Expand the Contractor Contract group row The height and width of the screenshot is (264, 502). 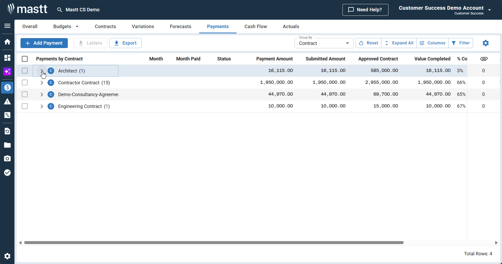(42, 83)
